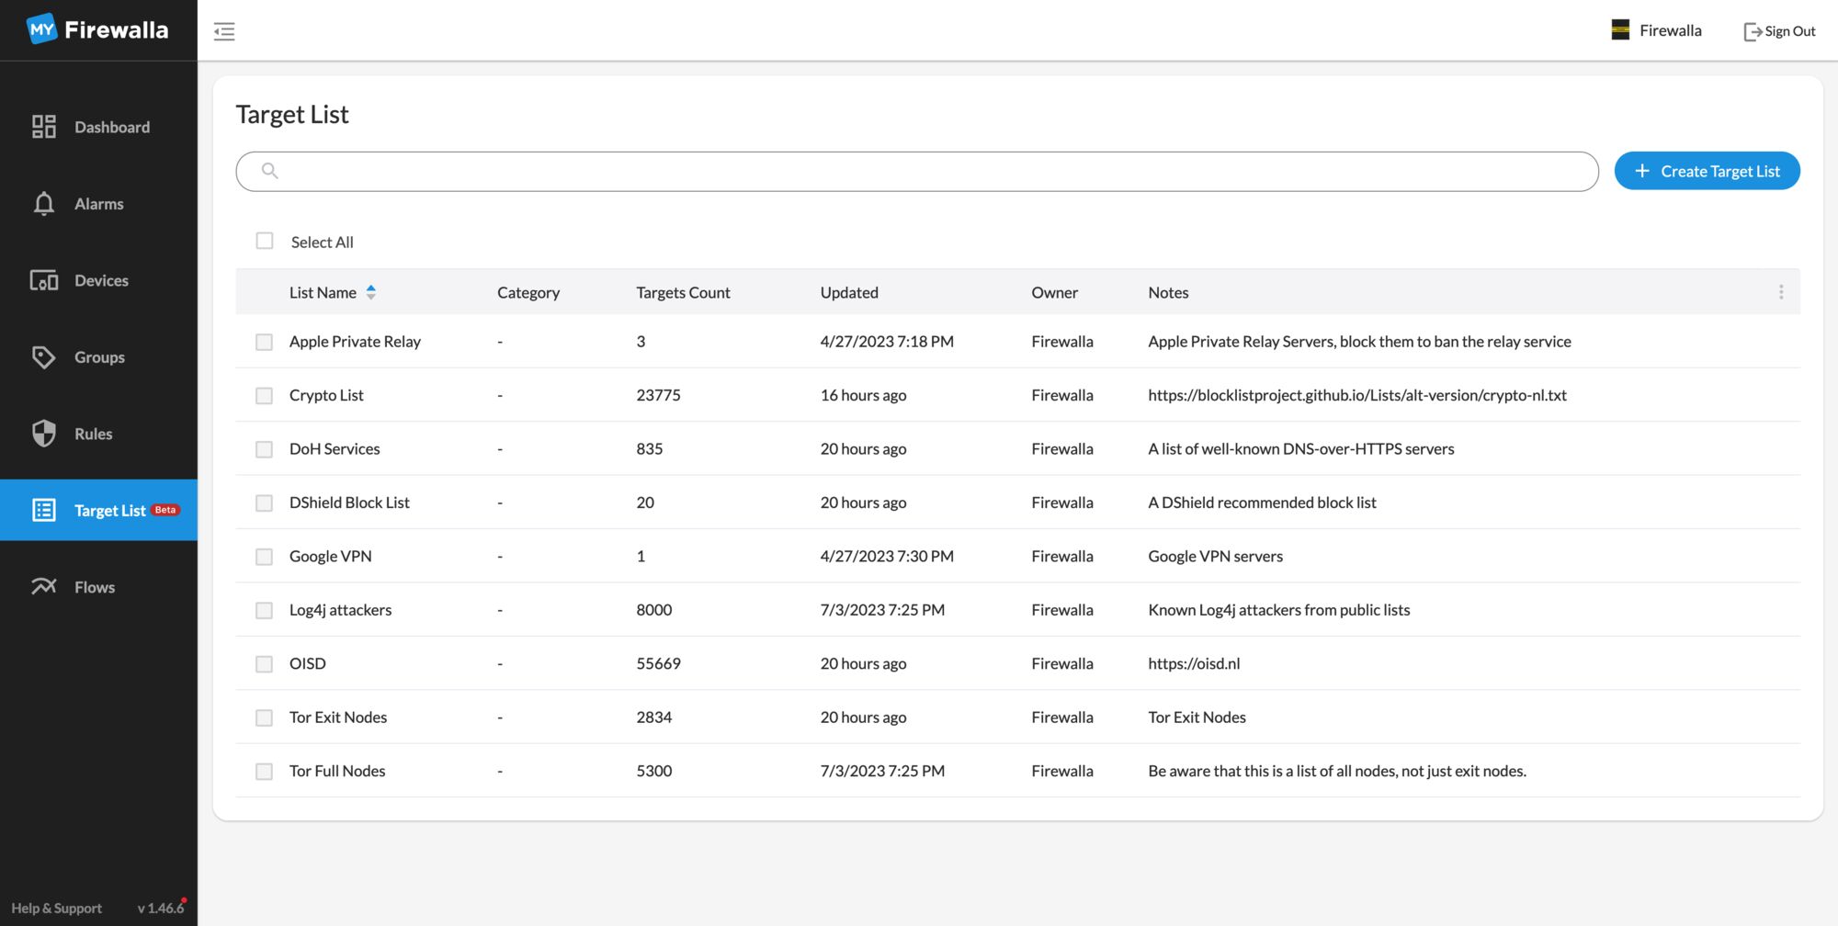The height and width of the screenshot is (926, 1838).
Task: Open column options three-dot menu
Action: [1781, 292]
